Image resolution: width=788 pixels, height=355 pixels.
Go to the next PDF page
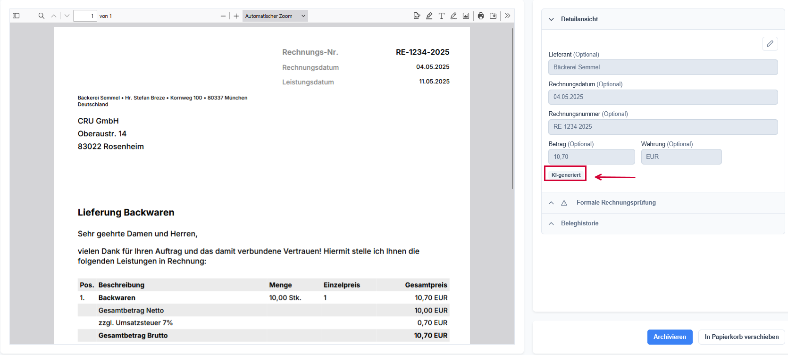(x=67, y=16)
